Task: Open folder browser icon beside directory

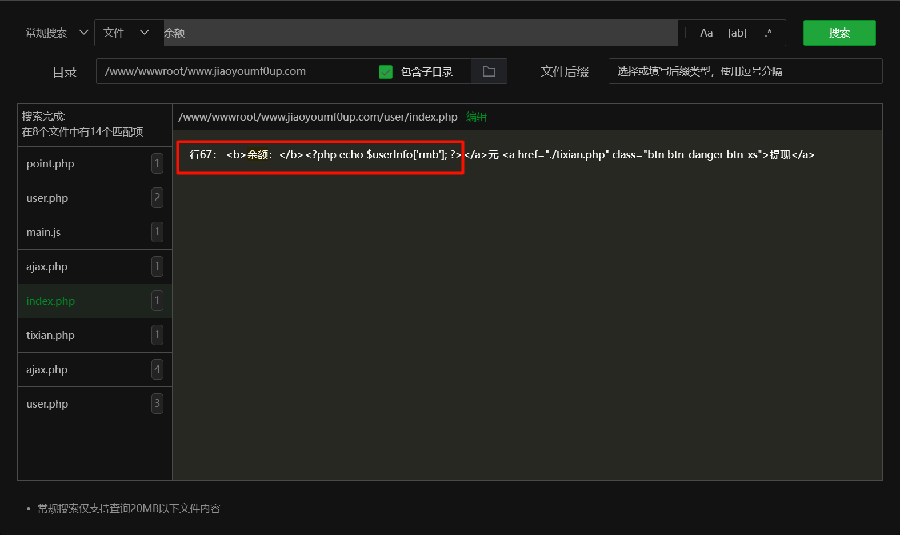Action: [x=489, y=71]
